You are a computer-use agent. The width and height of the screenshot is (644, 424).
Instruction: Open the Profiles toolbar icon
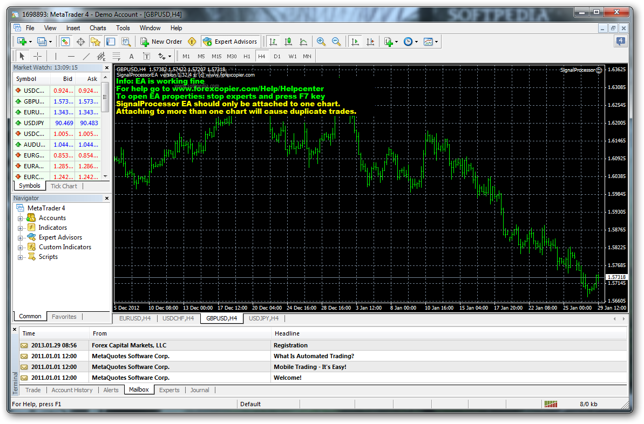(x=42, y=42)
